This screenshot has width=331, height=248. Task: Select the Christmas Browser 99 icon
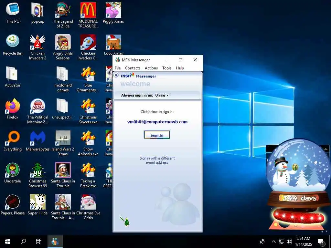pos(37,175)
